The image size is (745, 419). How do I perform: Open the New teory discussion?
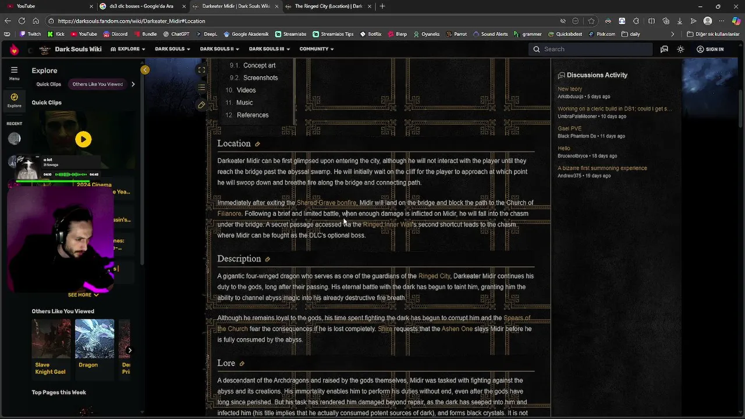tap(570, 90)
